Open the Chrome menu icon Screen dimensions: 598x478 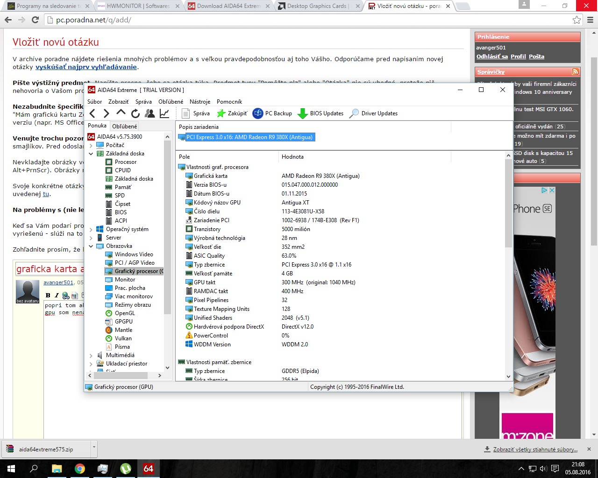591,20
